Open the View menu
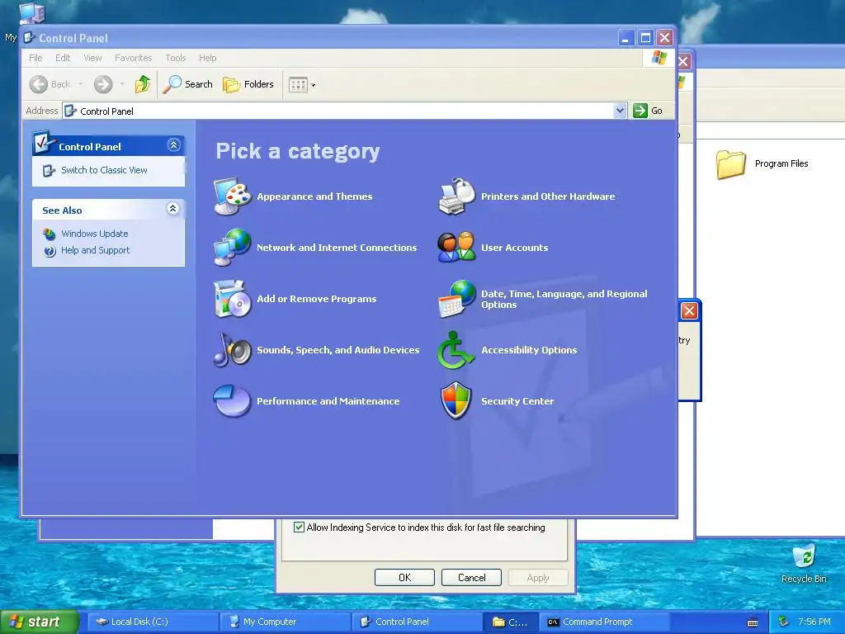The image size is (845, 634). [x=92, y=58]
